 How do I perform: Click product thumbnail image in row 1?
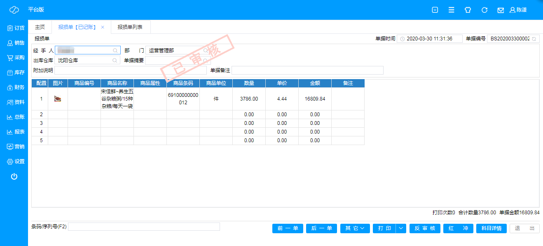[x=58, y=99]
